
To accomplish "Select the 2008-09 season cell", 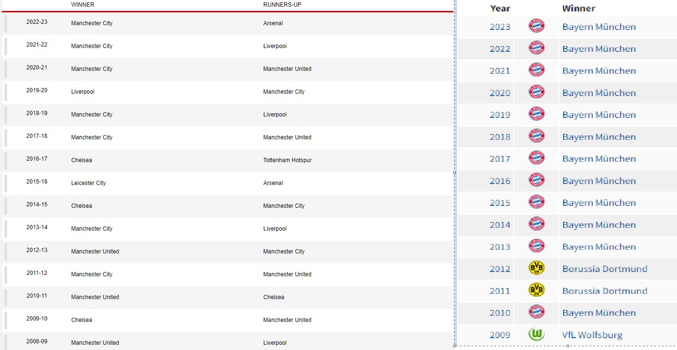I will pos(37,341).
